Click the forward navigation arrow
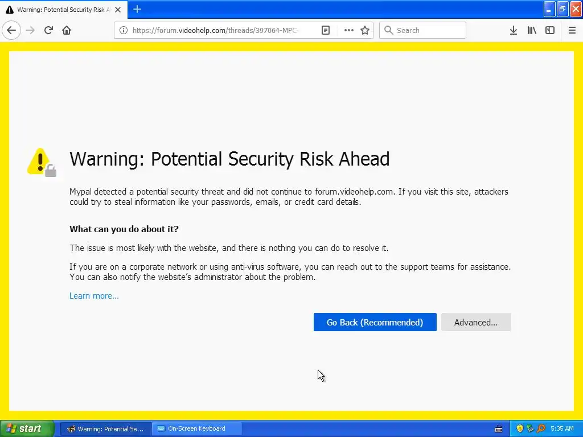This screenshot has height=437, width=583. coord(30,30)
